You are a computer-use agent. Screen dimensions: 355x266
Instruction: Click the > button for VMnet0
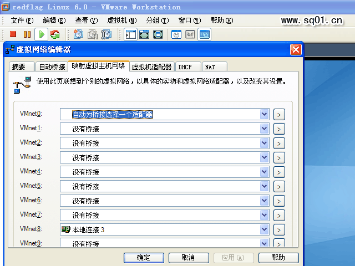(279, 115)
